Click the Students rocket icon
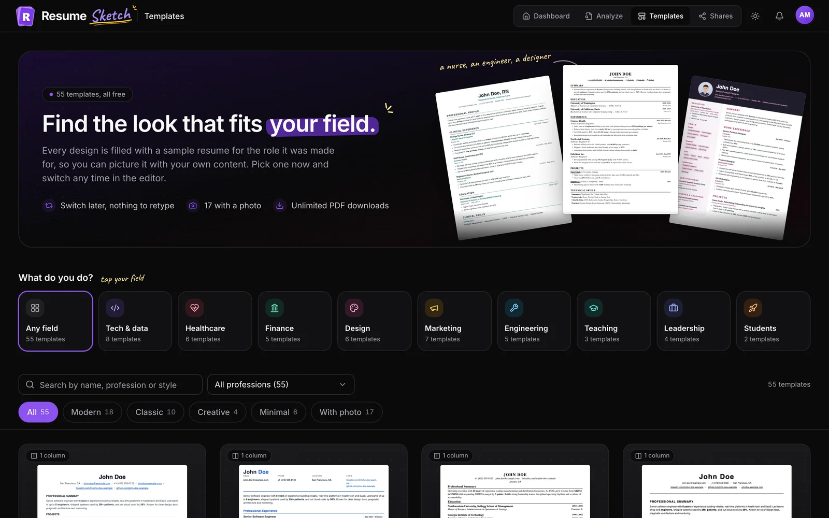Image resolution: width=829 pixels, height=518 pixels. point(753,308)
